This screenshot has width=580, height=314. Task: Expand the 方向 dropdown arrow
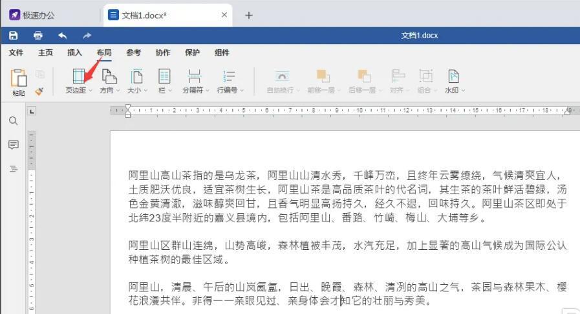[118, 91]
